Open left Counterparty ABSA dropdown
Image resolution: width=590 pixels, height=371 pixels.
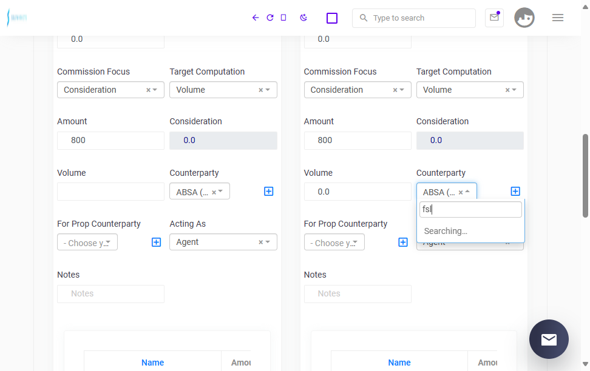pyautogui.click(x=200, y=192)
